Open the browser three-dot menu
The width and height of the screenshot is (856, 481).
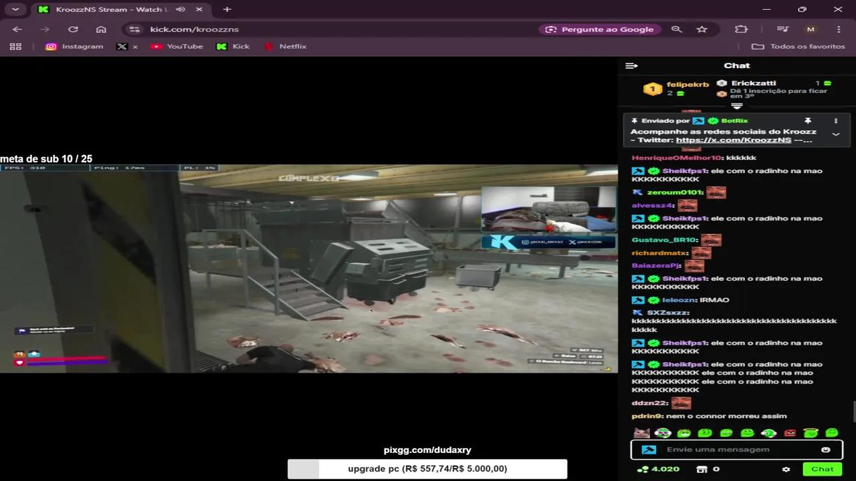[x=839, y=29]
